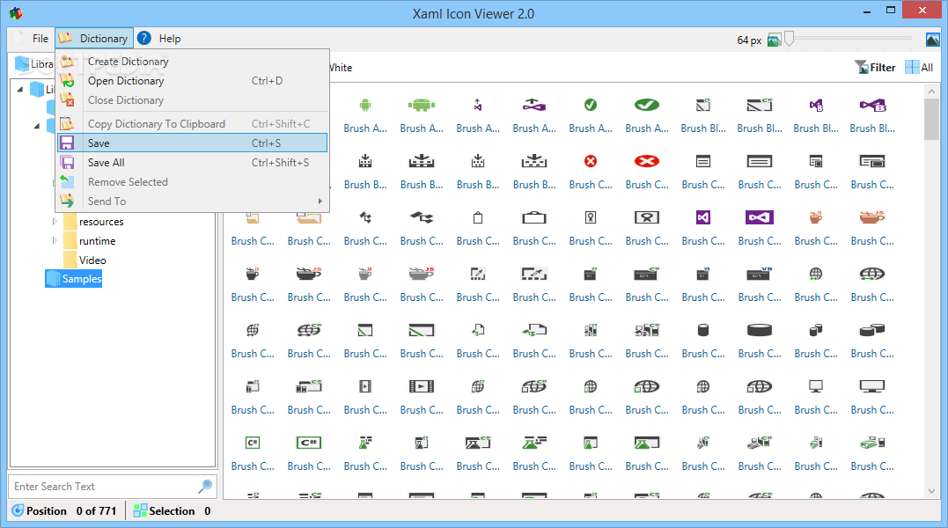
Task: Click the large image icon at toolbar right
Action: coord(932,40)
